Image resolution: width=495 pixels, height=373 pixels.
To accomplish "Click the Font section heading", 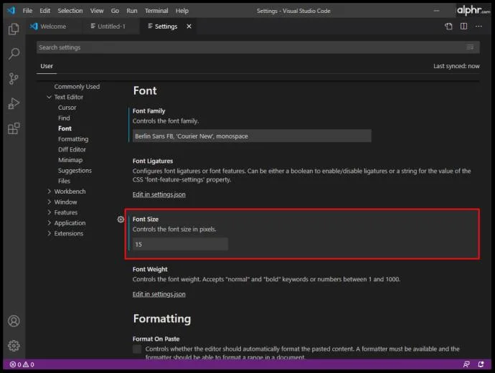I will (145, 90).
